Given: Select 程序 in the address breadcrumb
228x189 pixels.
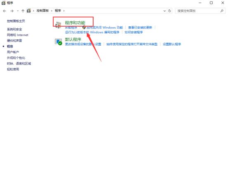Looking at the screenshot, I should (58, 11).
